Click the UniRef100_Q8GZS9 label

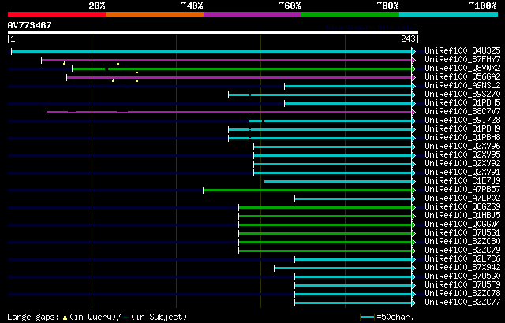point(462,207)
